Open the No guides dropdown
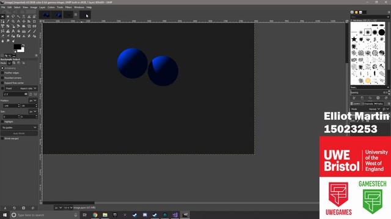Viewport: 391px width, 219px height. (19, 127)
